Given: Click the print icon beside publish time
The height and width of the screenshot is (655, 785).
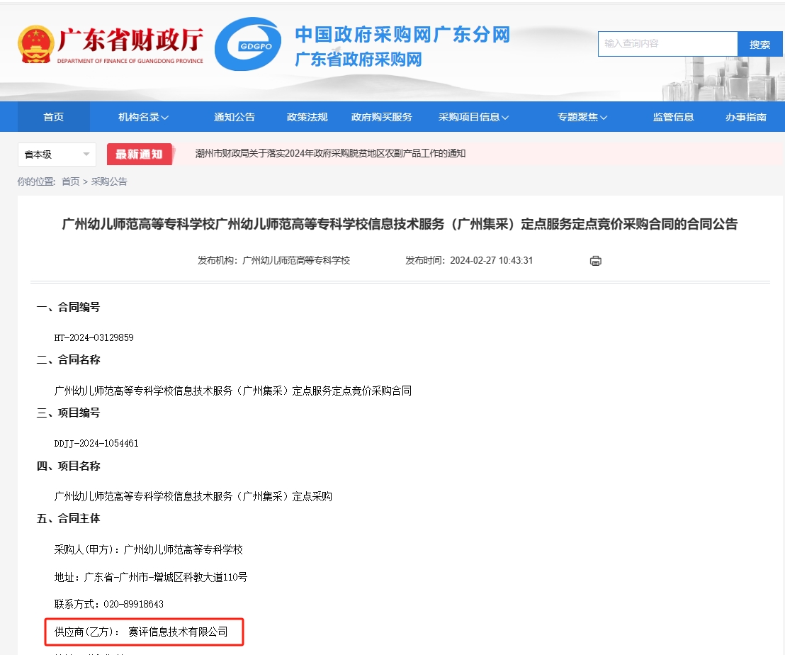Looking at the screenshot, I should pos(595,261).
